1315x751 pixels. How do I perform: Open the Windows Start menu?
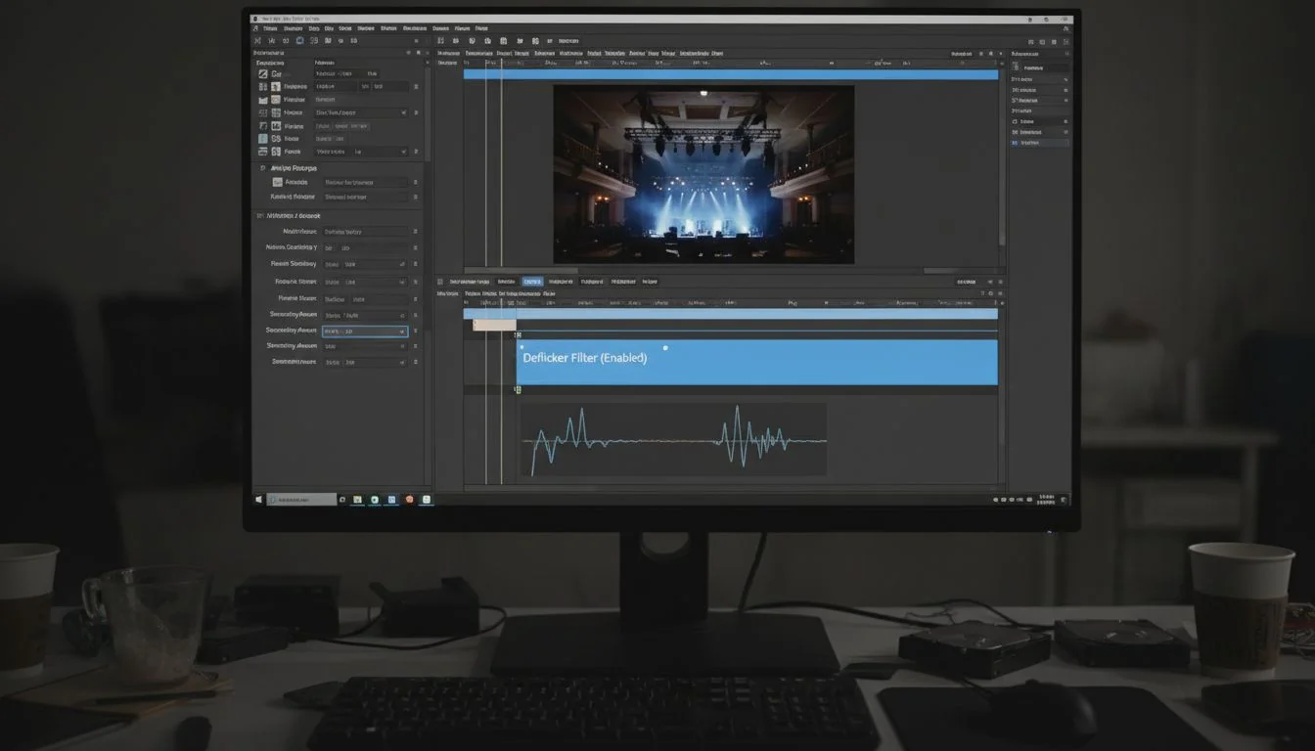point(259,500)
